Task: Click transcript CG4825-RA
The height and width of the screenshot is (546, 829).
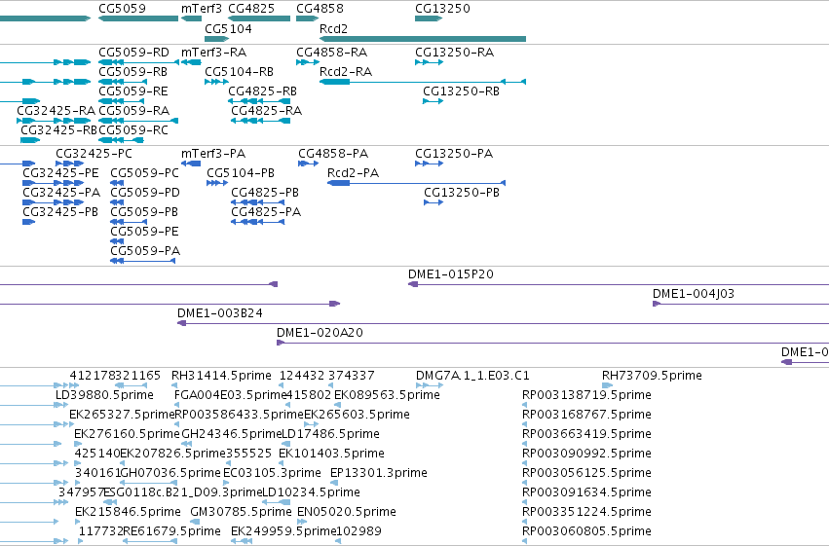Action: click(261, 121)
